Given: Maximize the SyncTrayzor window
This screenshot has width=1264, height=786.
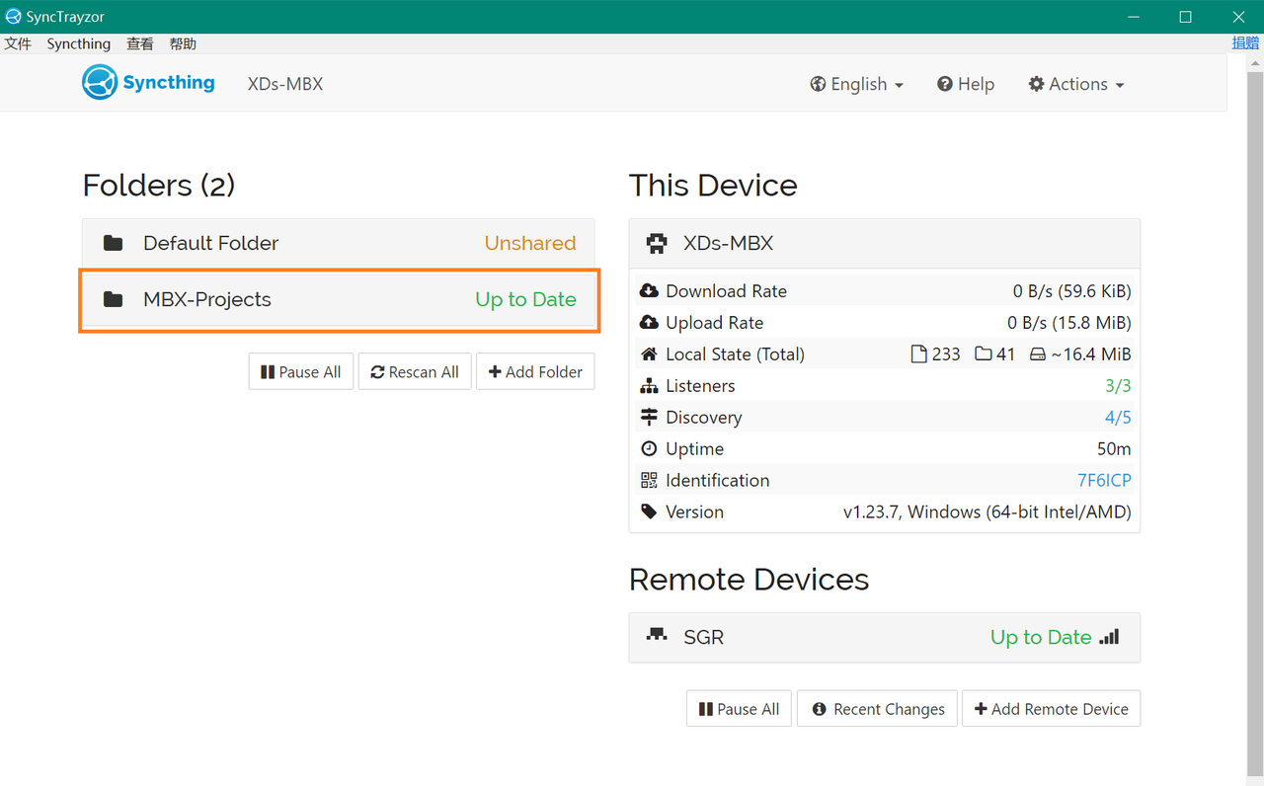Looking at the screenshot, I should pyautogui.click(x=1185, y=17).
